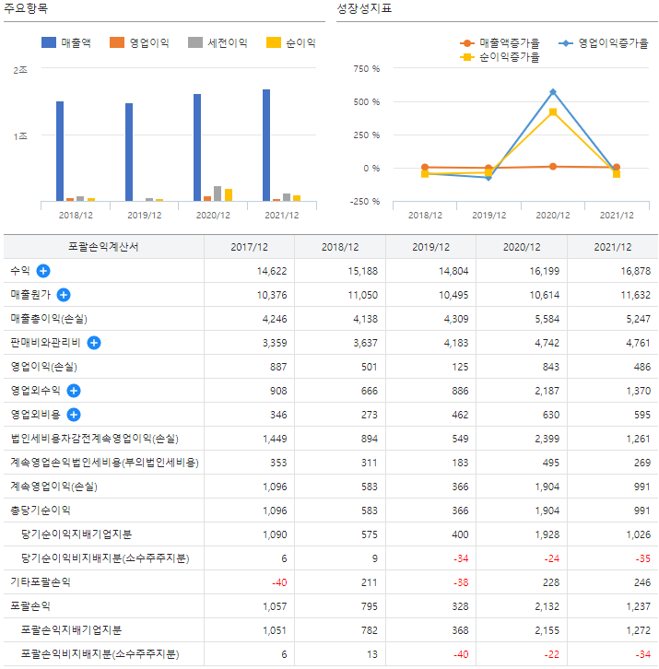Select the 2021/12 table column header

tap(613, 247)
